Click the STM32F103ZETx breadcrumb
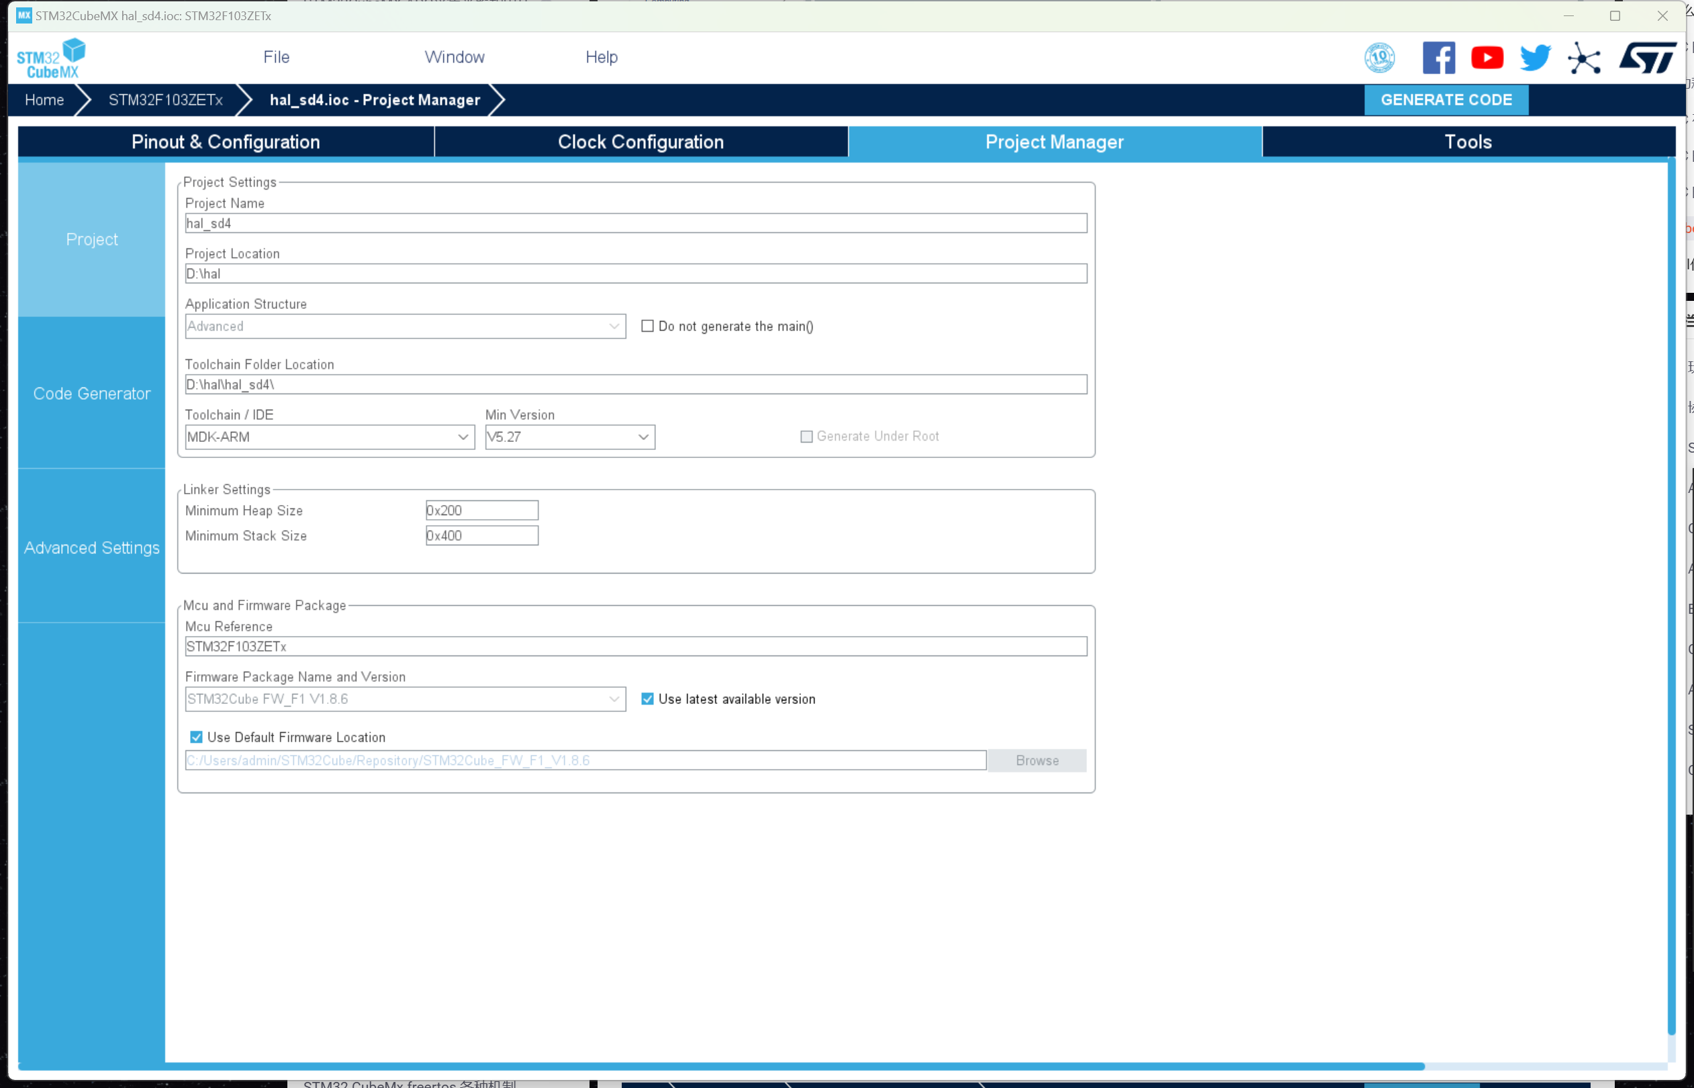This screenshot has width=1694, height=1088. pos(166,99)
